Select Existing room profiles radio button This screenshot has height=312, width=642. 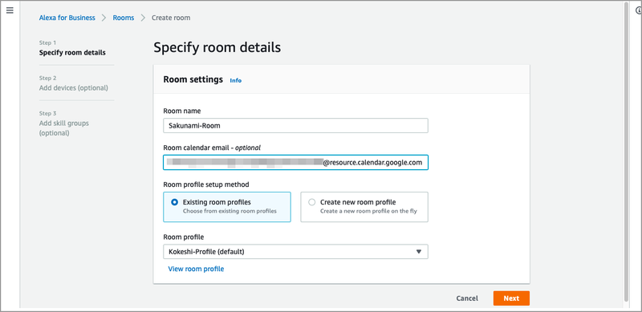[x=175, y=202]
